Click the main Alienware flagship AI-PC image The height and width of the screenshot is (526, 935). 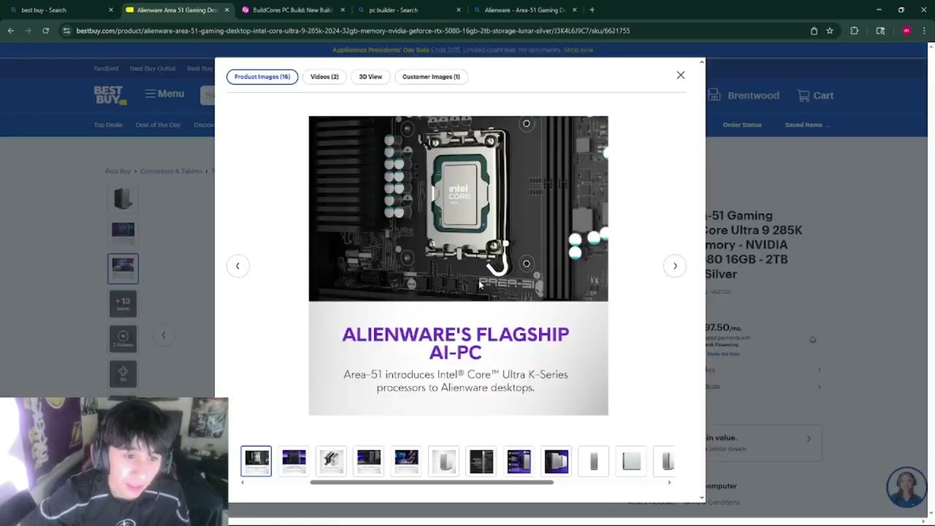point(458,266)
